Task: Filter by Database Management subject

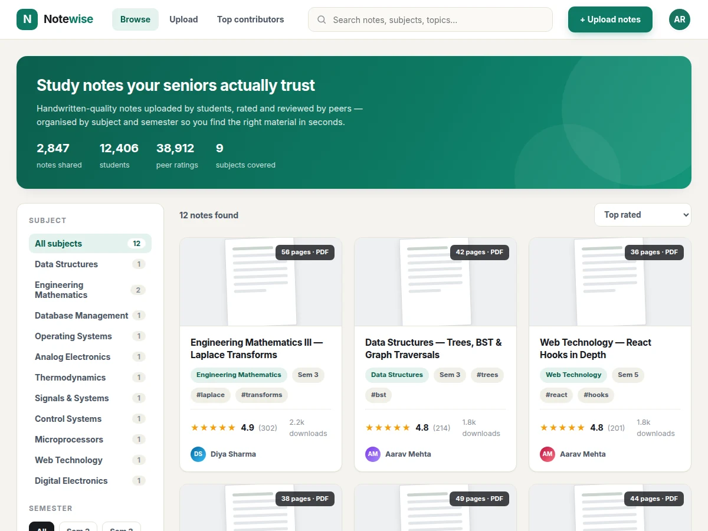Action: (x=90, y=315)
